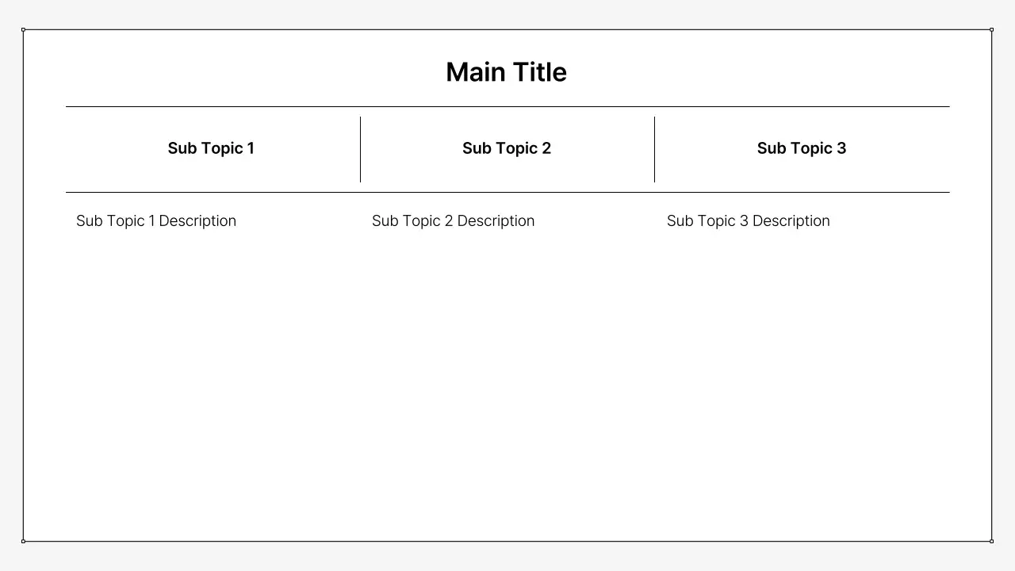This screenshot has height=571, width=1015.
Task: Select the horizontal line above the descriptions
Action: click(x=507, y=192)
